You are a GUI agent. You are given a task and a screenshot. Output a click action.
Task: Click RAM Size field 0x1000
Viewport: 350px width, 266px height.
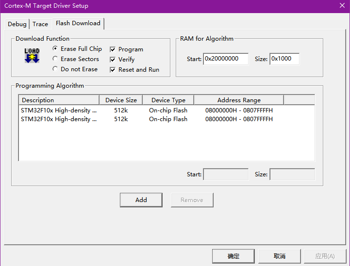click(x=284, y=59)
